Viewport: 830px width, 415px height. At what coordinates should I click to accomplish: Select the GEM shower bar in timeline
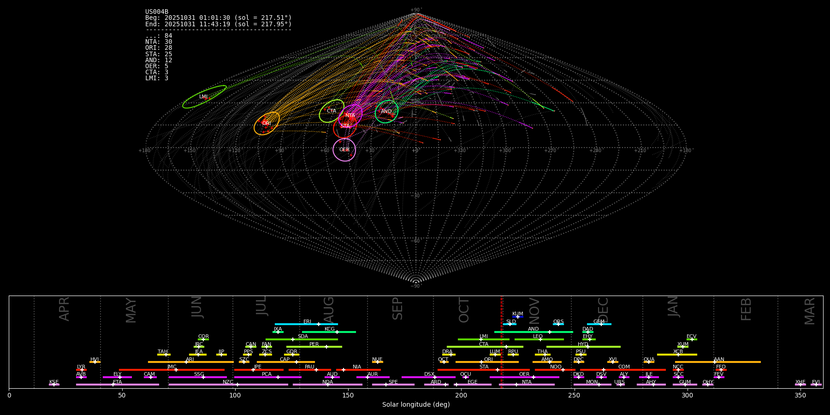point(599,324)
